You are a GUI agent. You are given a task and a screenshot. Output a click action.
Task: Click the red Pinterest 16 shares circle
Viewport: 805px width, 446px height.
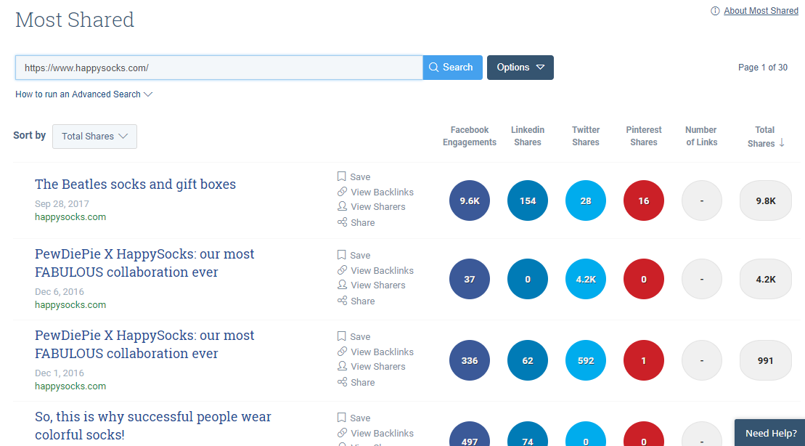pos(644,200)
